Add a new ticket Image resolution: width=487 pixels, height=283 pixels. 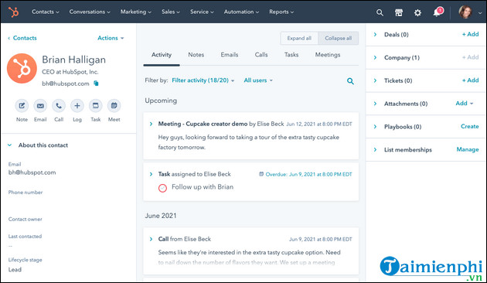coord(470,80)
